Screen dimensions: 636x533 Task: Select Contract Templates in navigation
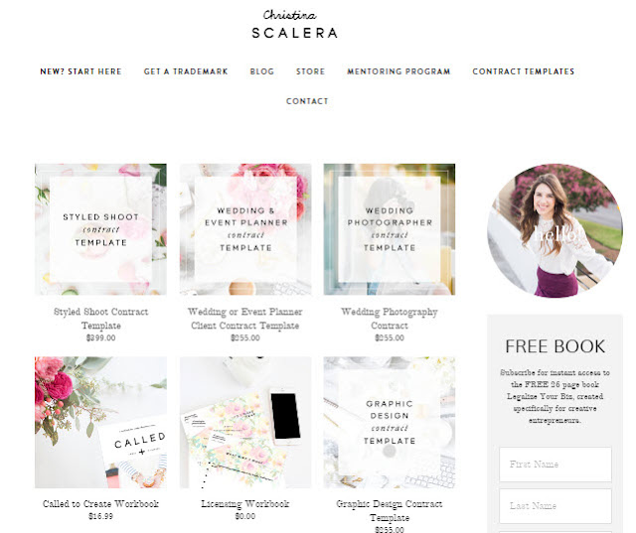tap(524, 71)
